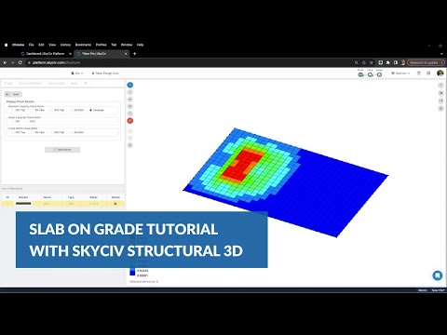
Task: Expand the Add-ons dropdown
Action: 400,74
